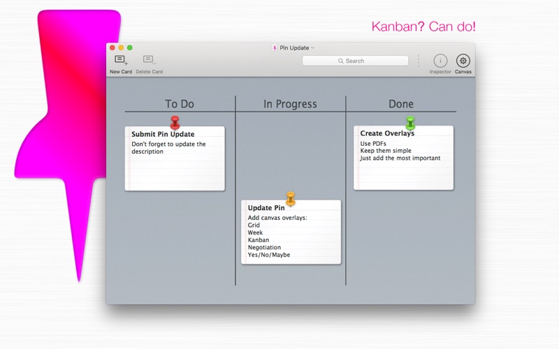Click the New Card toolbar icon
The width and height of the screenshot is (559, 349).
point(121,60)
